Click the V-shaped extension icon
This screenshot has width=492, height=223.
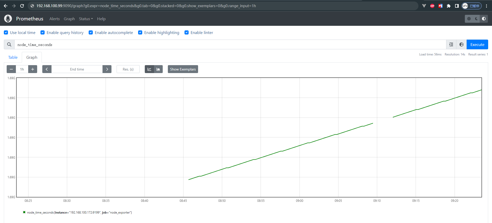click(x=424, y=6)
